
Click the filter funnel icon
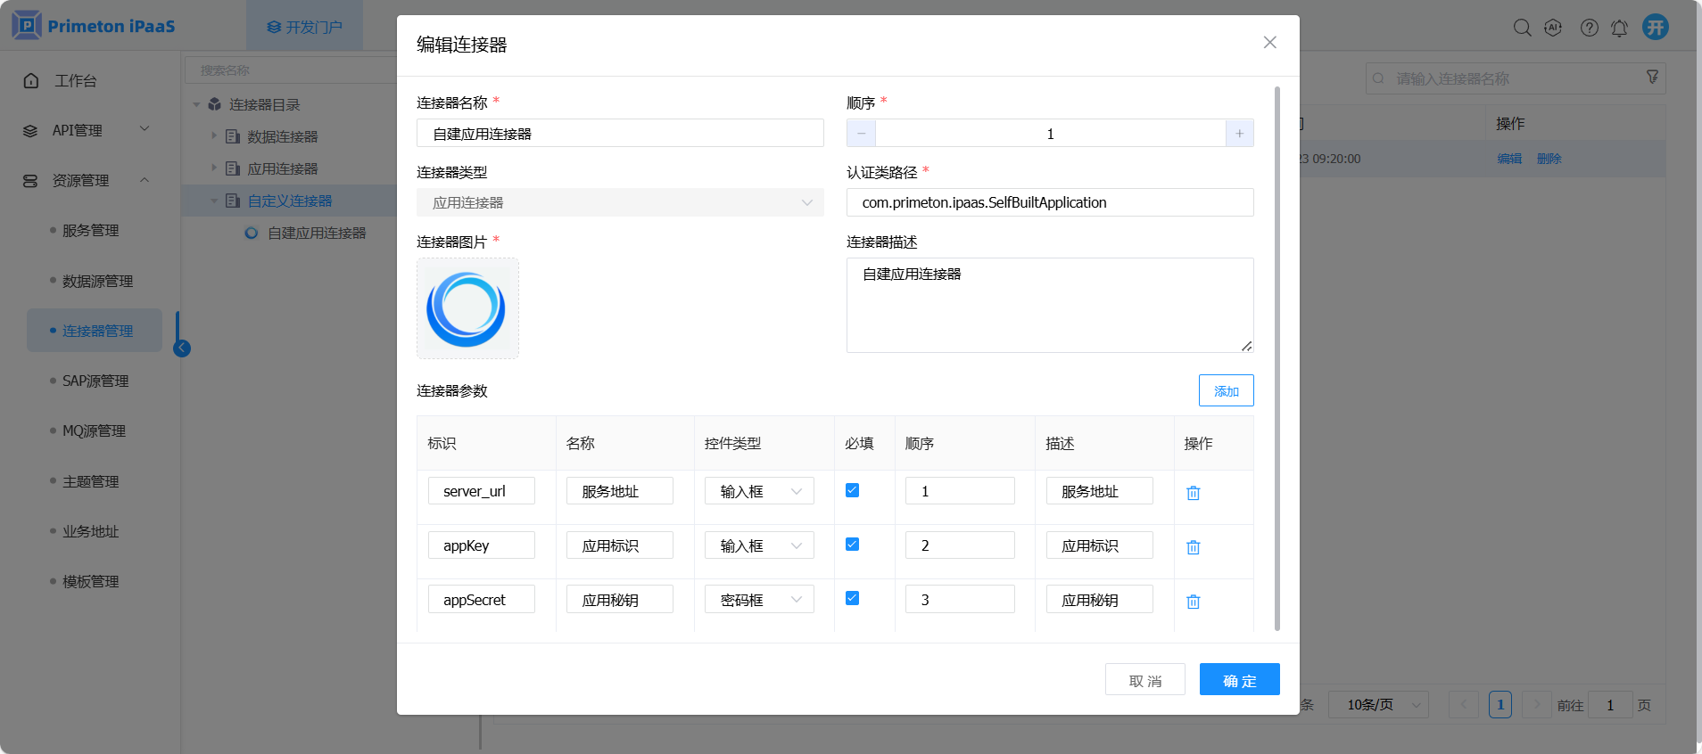point(1652,78)
